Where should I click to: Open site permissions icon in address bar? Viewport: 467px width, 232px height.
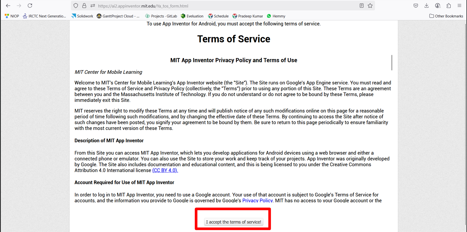click(93, 6)
